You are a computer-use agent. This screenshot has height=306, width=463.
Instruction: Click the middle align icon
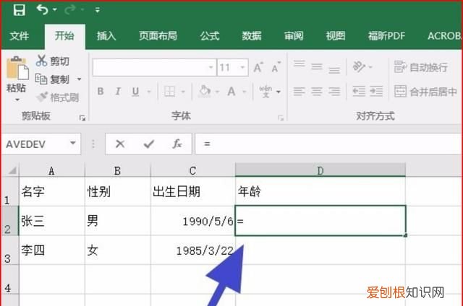click(x=317, y=67)
